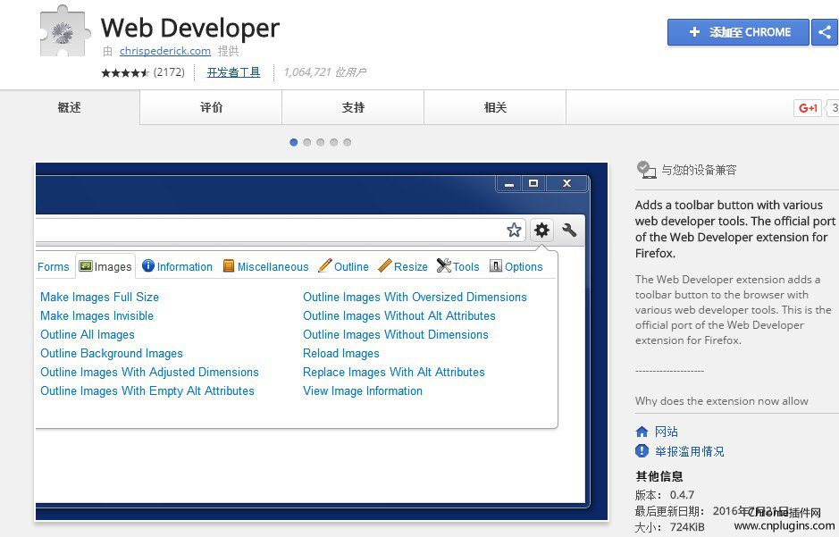Open the 相关 related tab

pos(495,107)
